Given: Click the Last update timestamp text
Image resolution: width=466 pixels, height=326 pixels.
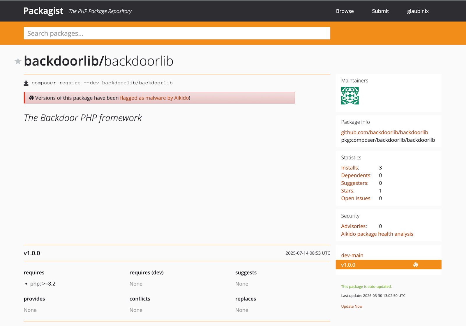Looking at the screenshot, I should pyautogui.click(x=373, y=296).
